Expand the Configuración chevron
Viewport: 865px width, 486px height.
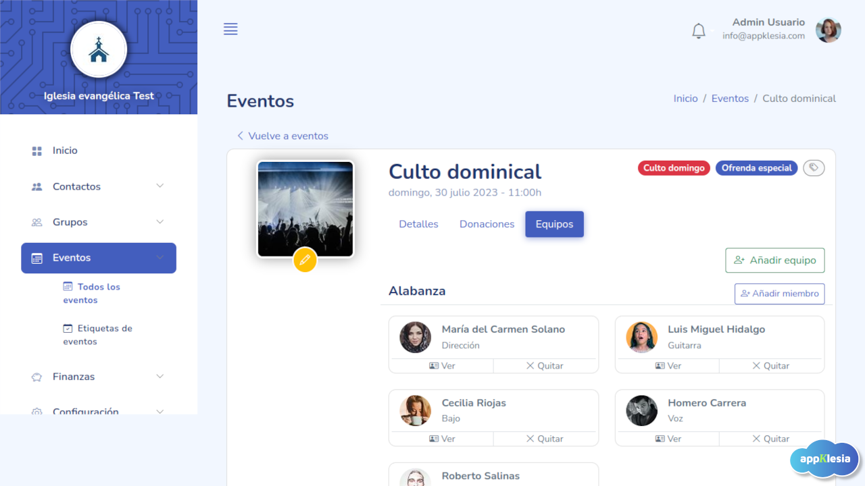point(160,411)
